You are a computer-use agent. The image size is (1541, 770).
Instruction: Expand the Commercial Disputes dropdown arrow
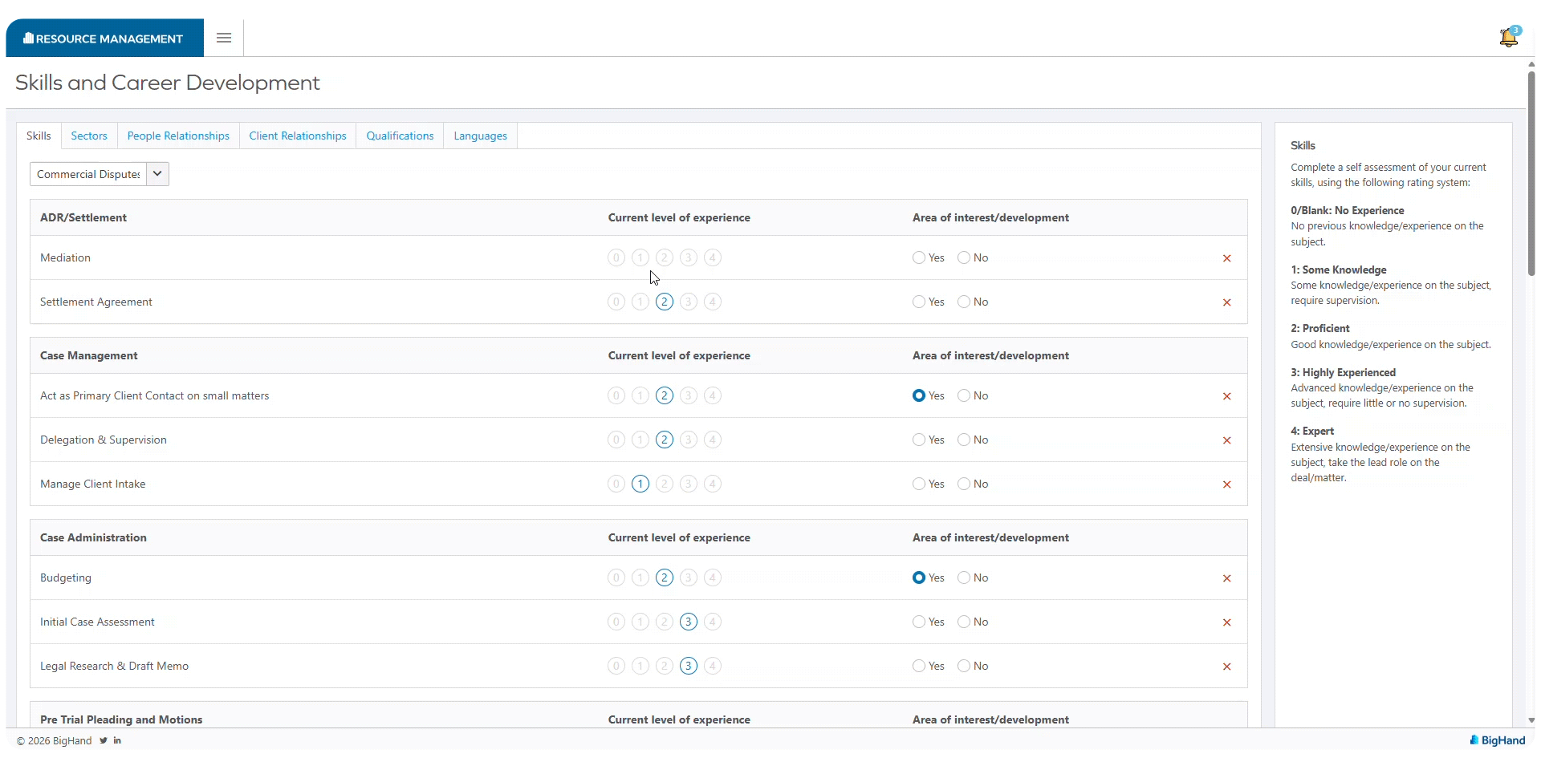pyautogui.click(x=157, y=174)
